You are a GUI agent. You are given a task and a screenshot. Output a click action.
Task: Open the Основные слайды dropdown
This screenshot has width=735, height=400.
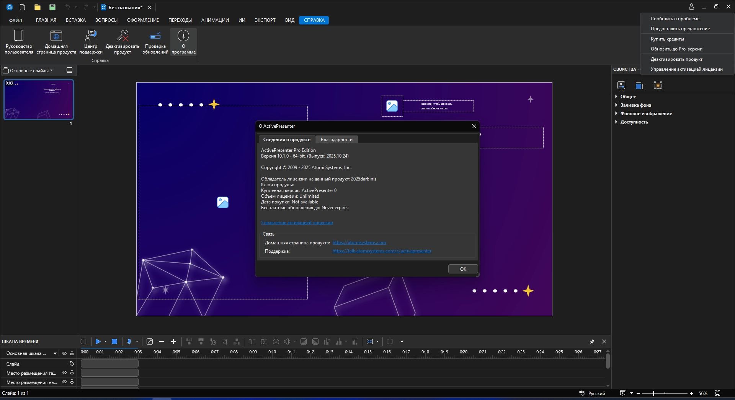28,71
